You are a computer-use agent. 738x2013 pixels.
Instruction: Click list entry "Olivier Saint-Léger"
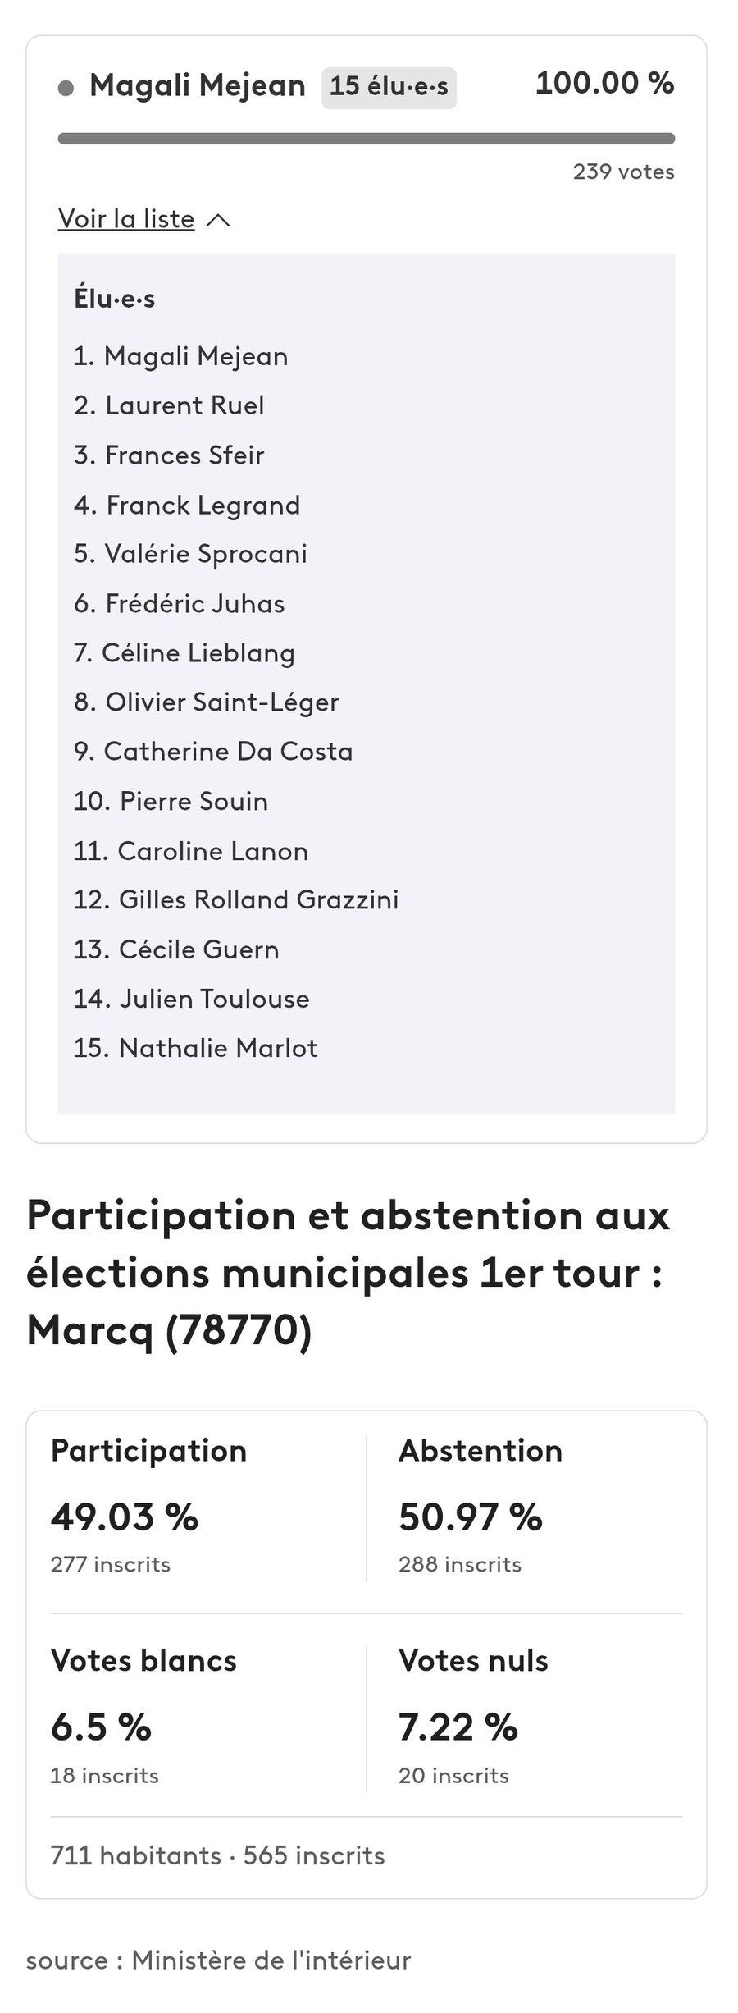point(221,702)
